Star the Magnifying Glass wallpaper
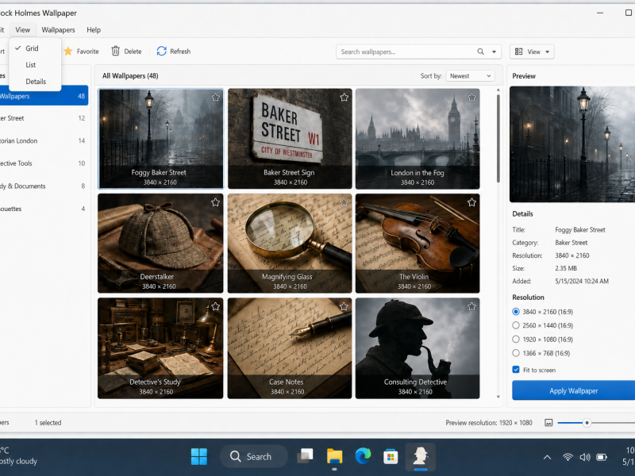 (344, 202)
